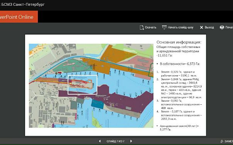
Task: Click the X exit icon
Action: pyautogui.click(x=201, y=27)
